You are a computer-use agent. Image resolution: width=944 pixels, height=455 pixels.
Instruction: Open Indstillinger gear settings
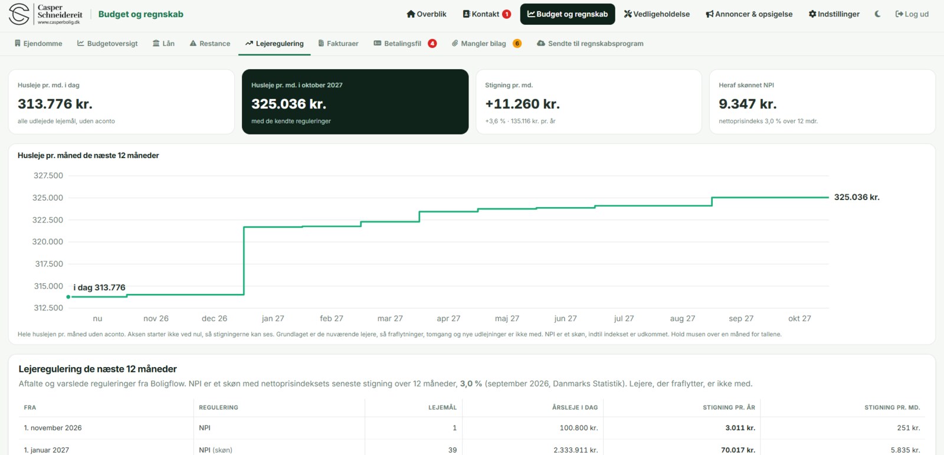pos(834,14)
